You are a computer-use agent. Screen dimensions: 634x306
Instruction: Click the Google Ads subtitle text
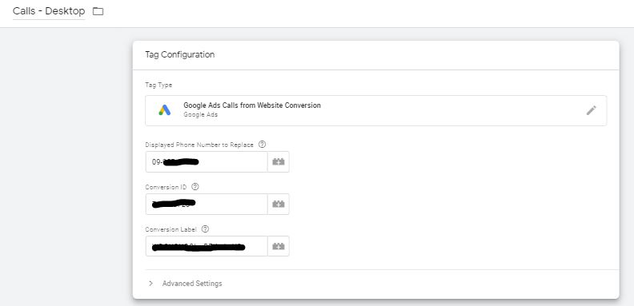[x=201, y=114]
